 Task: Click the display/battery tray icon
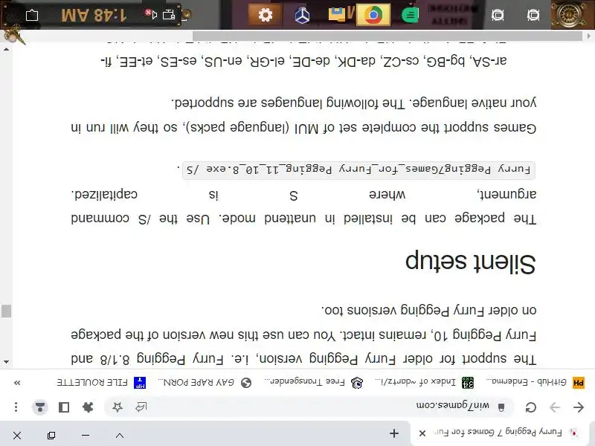click(x=169, y=14)
